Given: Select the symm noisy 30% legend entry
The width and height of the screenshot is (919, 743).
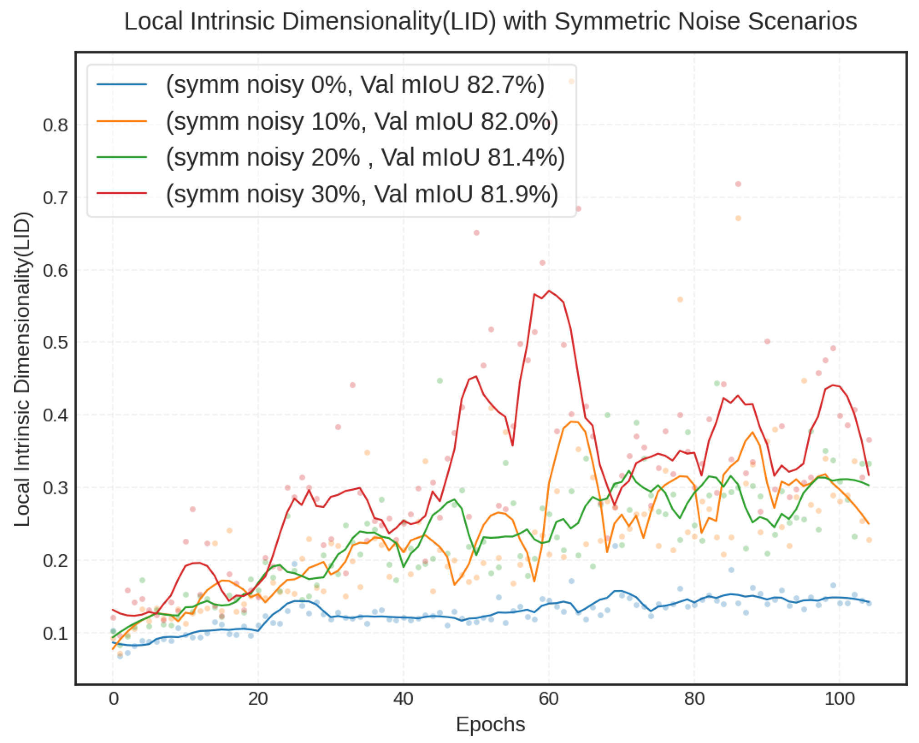Looking at the screenshot, I should tap(362, 194).
